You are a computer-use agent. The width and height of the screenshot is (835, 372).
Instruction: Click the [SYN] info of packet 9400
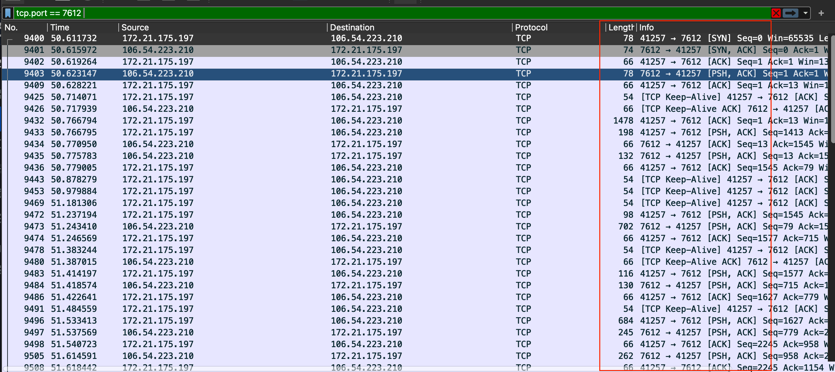719,38
